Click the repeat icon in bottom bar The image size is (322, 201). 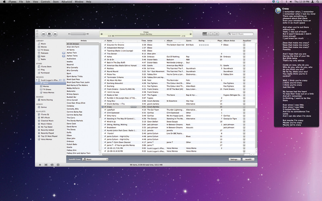(52, 165)
